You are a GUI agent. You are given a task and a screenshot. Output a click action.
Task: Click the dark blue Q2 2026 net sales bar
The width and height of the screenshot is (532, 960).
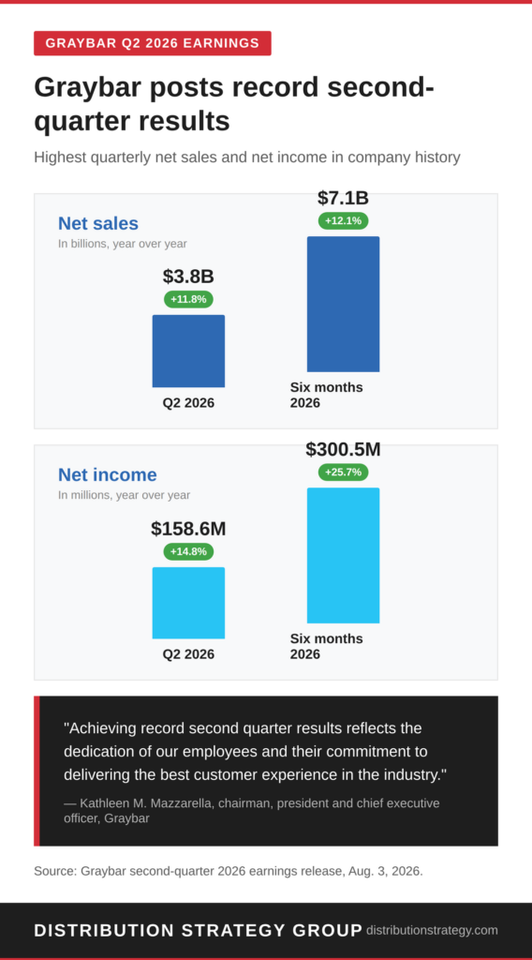[188, 351]
